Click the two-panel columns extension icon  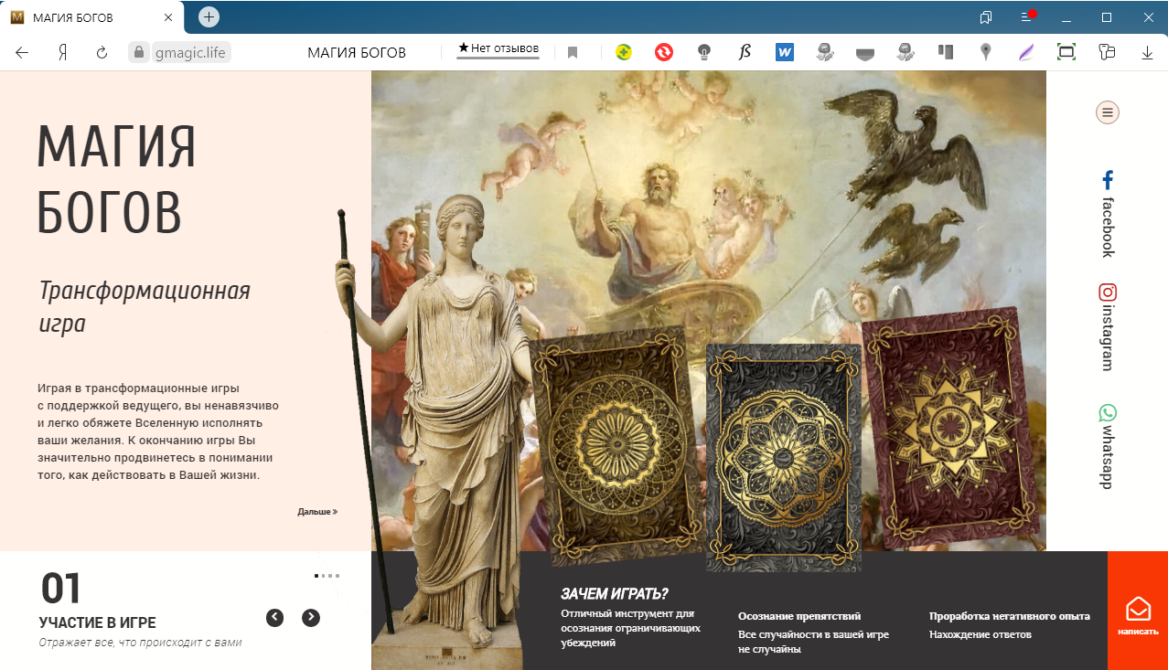pyautogui.click(x=946, y=52)
